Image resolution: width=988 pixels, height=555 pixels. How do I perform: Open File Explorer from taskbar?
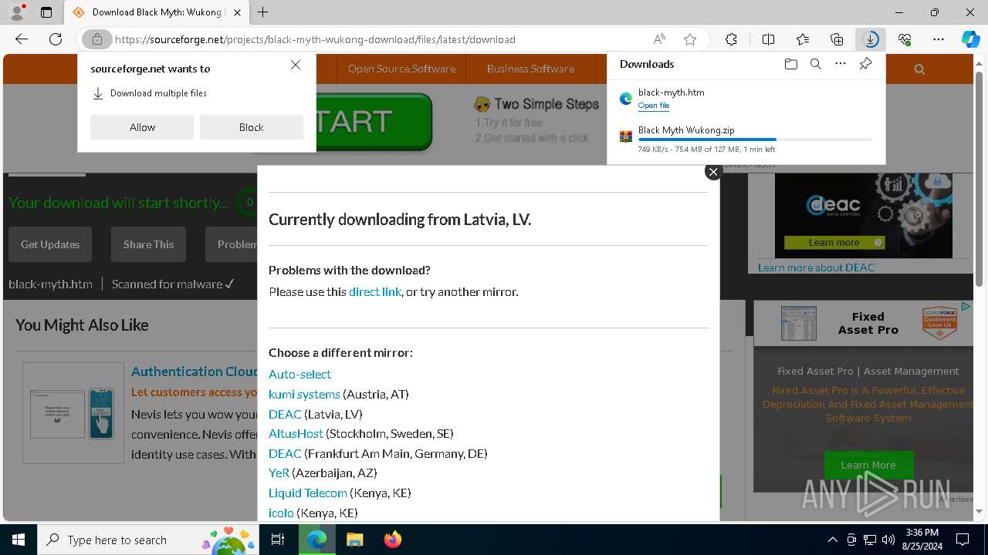(354, 540)
